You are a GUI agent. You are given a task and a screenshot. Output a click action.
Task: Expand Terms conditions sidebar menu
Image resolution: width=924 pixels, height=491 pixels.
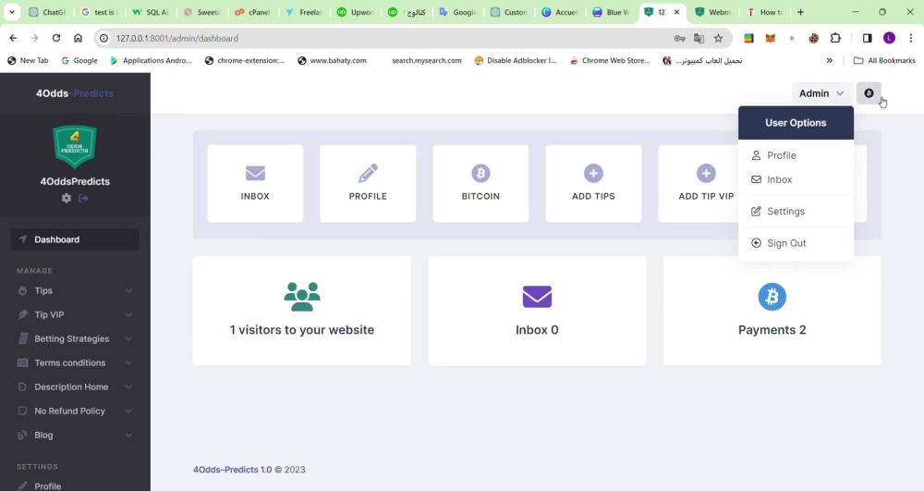coord(75,363)
